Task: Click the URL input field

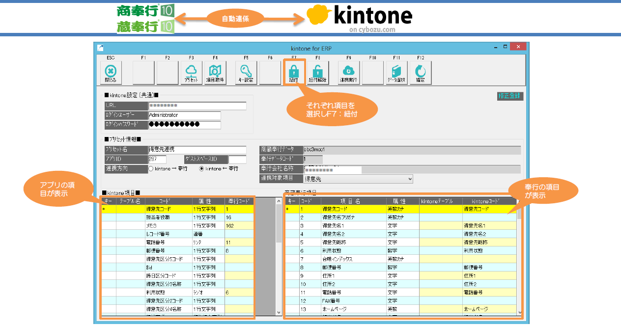Action: [197, 106]
